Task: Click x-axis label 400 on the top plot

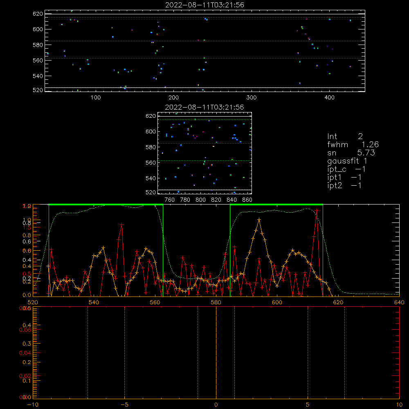Action: pyautogui.click(x=329, y=98)
